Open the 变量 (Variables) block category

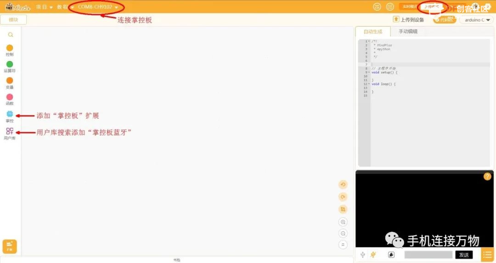[x=10, y=83]
